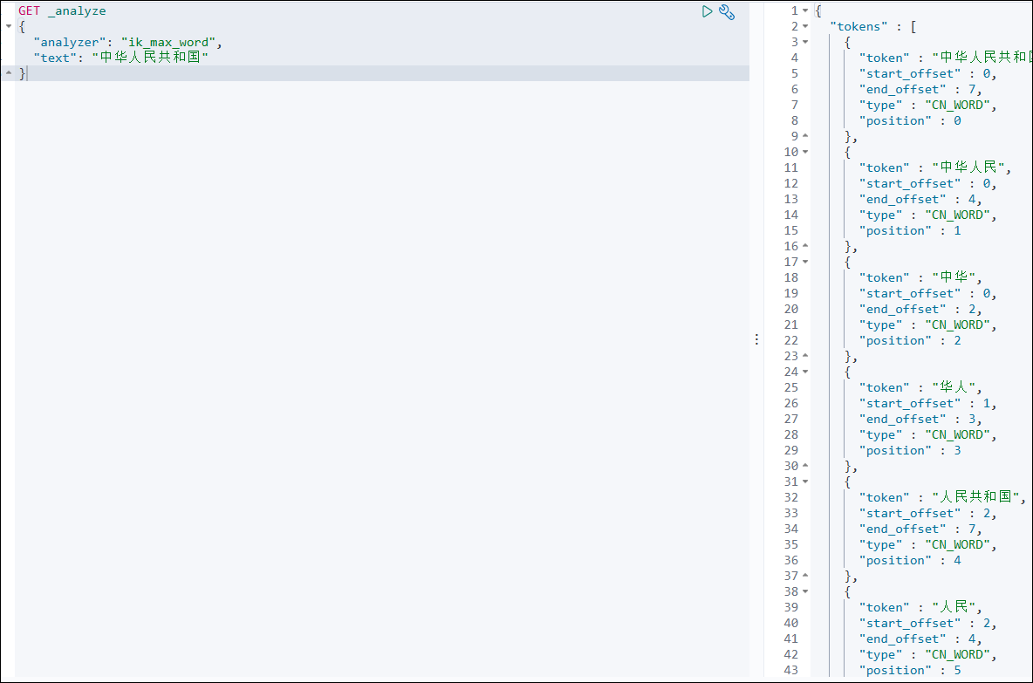
Task: Click the _analyze endpoint text
Action: 77,11
